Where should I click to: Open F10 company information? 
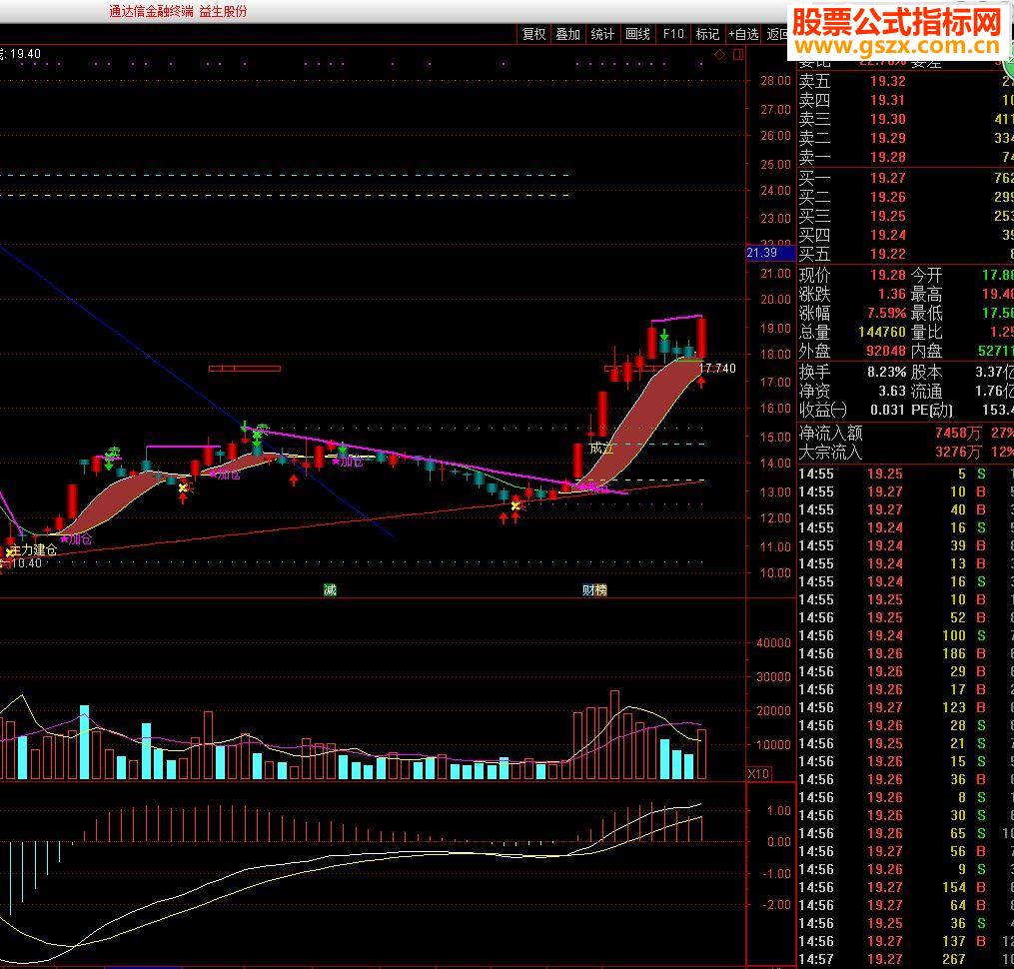(673, 34)
